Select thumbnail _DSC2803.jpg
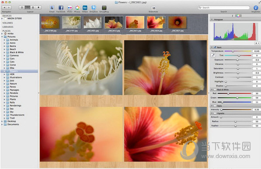 (93, 23)
